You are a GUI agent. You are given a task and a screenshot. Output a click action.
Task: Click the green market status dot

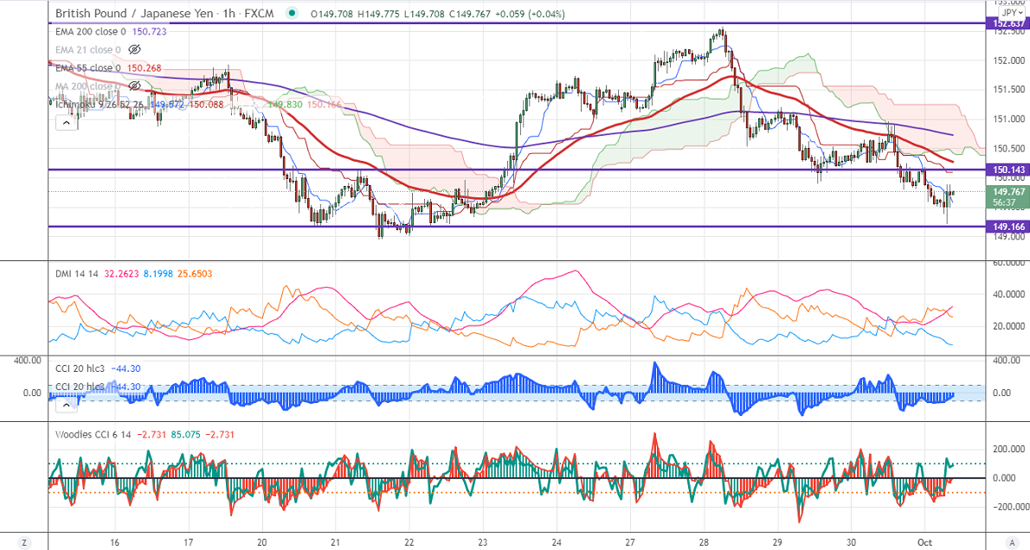tap(293, 13)
